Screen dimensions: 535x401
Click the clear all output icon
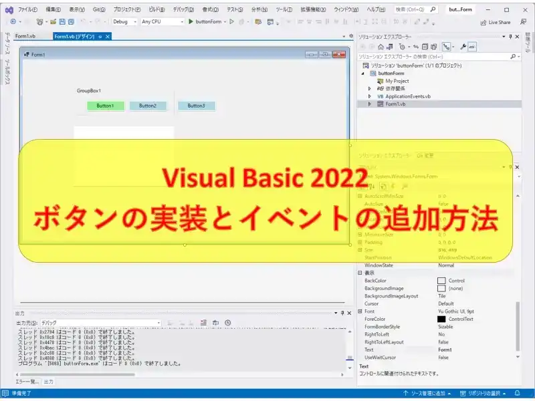[203, 323]
